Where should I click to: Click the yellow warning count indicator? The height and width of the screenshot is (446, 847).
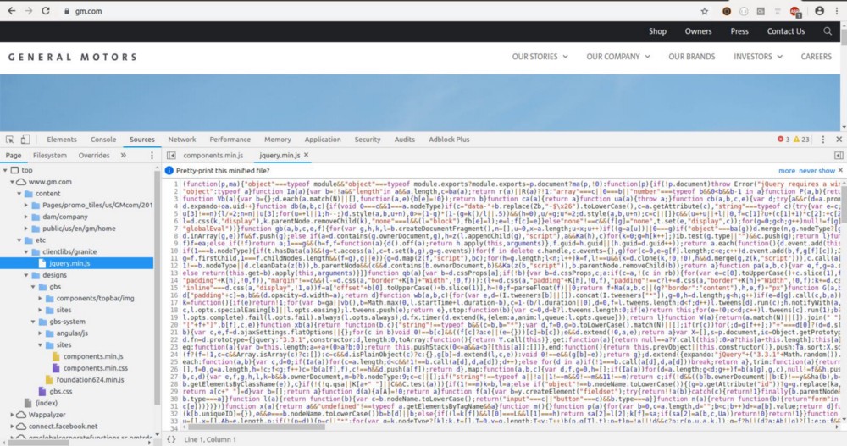point(801,140)
